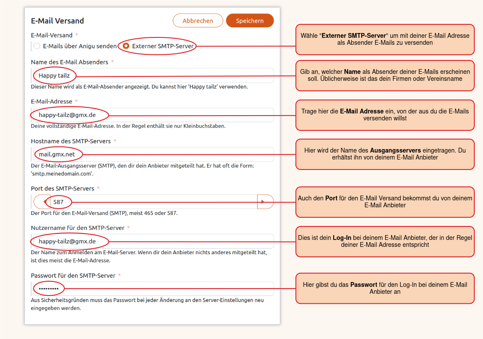Click the callout explaining 'Externer SMTP-Server'
Screen dimensions: 483x339
[x=385, y=39]
